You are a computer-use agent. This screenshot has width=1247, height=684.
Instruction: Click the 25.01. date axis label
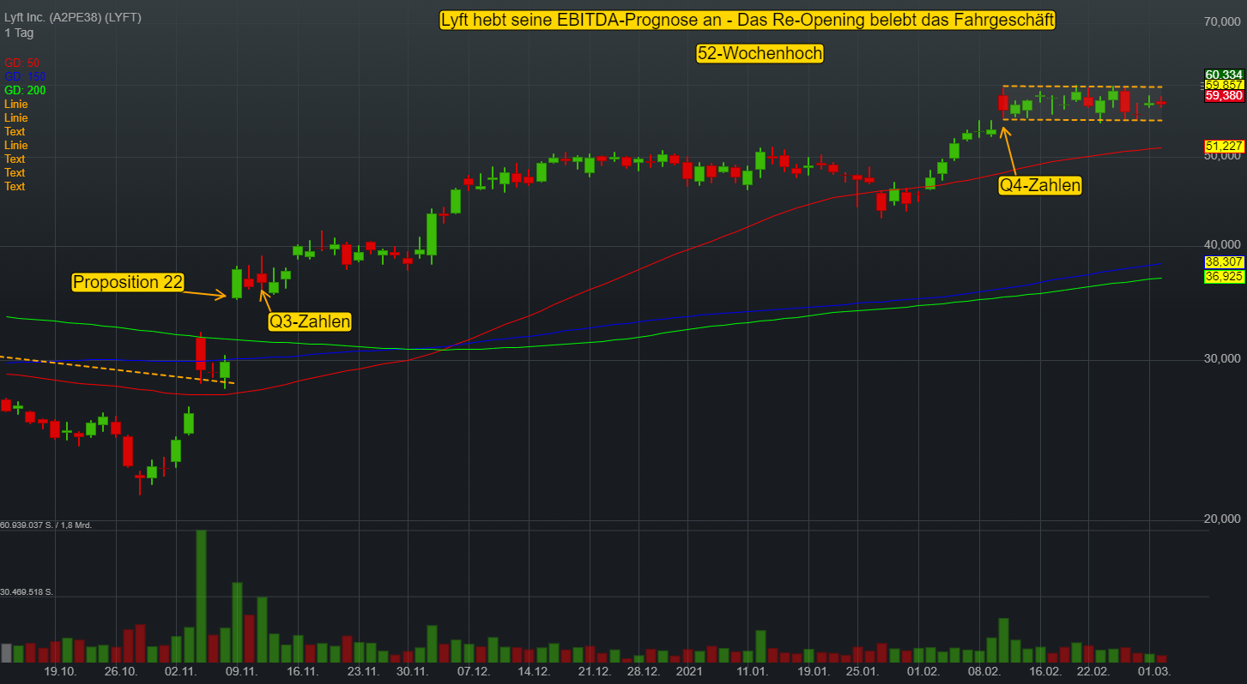[862, 671]
